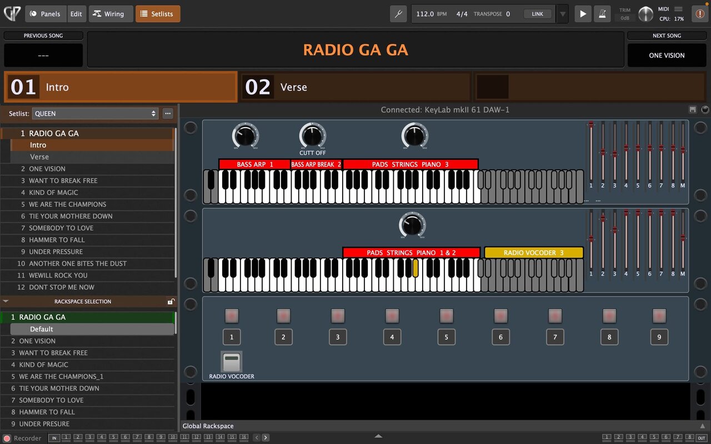Click the Gig Performer logo icon
This screenshot has height=444, width=711.
pyautogui.click(x=11, y=14)
